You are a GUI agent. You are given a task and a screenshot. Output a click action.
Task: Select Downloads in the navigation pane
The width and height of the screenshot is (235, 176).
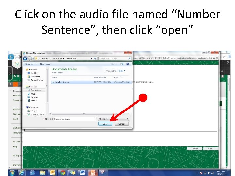click(x=34, y=77)
